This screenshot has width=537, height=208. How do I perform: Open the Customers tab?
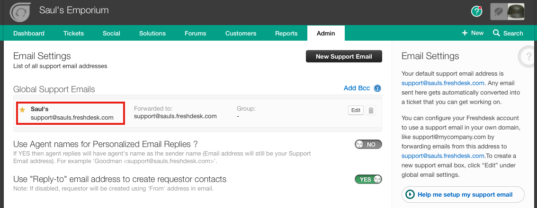pos(241,33)
